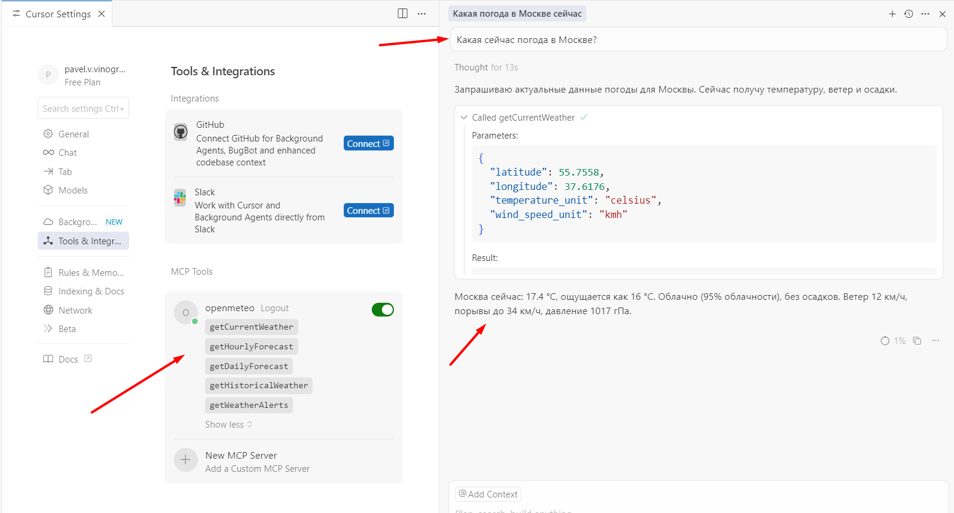Open the chat panel more options menu

(x=925, y=14)
